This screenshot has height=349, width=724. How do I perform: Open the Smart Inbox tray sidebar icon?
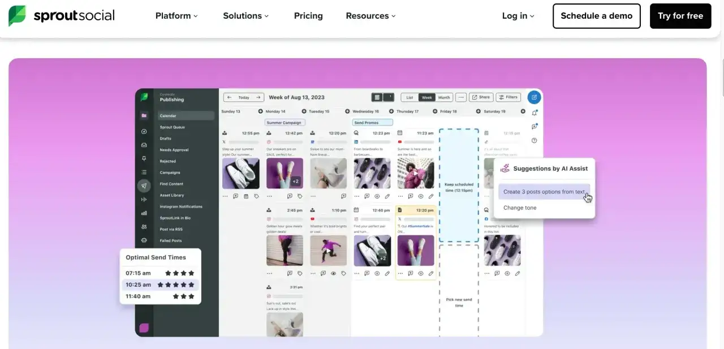[144, 145]
